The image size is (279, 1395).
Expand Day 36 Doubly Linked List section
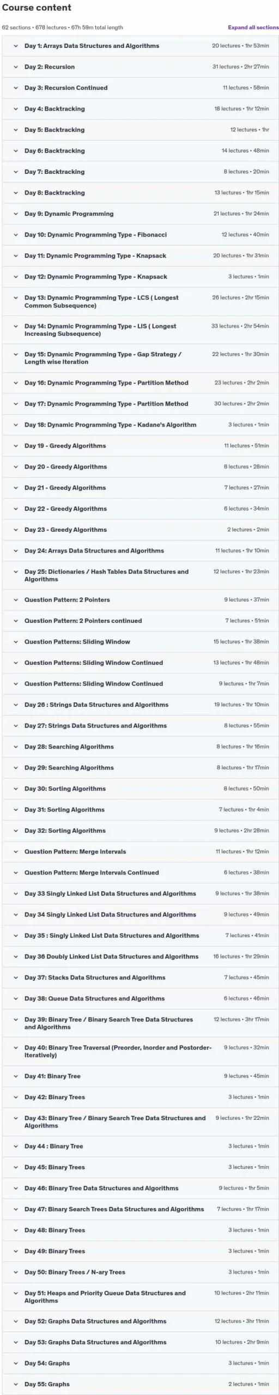click(x=140, y=956)
